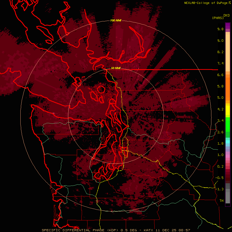The height and width of the screenshot is (232, 232).
Task: Click the 8.2 value on the color scale
Action: pyautogui.click(x=220, y=52)
